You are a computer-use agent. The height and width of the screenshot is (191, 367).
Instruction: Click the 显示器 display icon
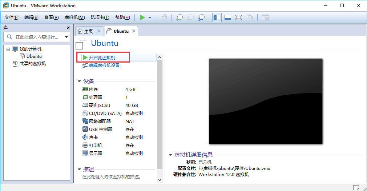click(85, 153)
